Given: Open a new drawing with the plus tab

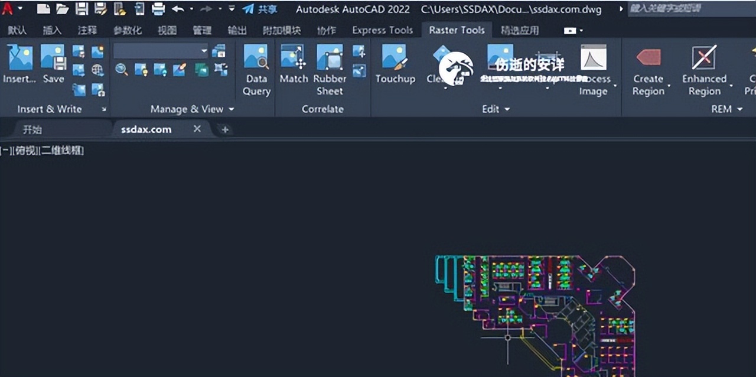Looking at the screenshot, I should (x=225, y=129).
